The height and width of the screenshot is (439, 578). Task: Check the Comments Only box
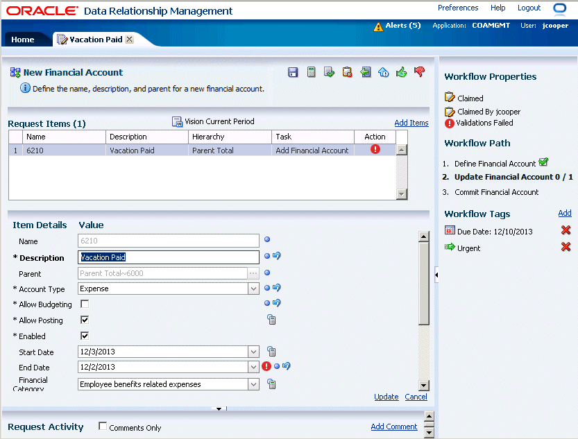[103, 426]
